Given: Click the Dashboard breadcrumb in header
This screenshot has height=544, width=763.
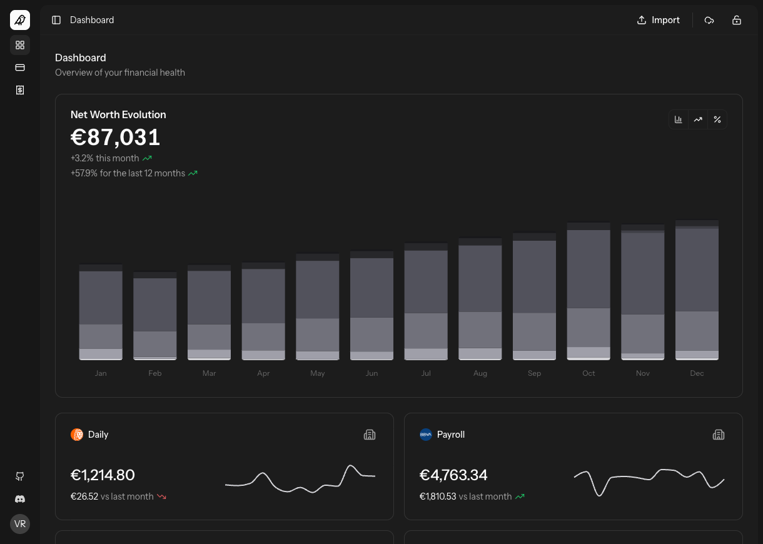Looking at the screenshot, I should pyautogui.click(x=92, y=20).
